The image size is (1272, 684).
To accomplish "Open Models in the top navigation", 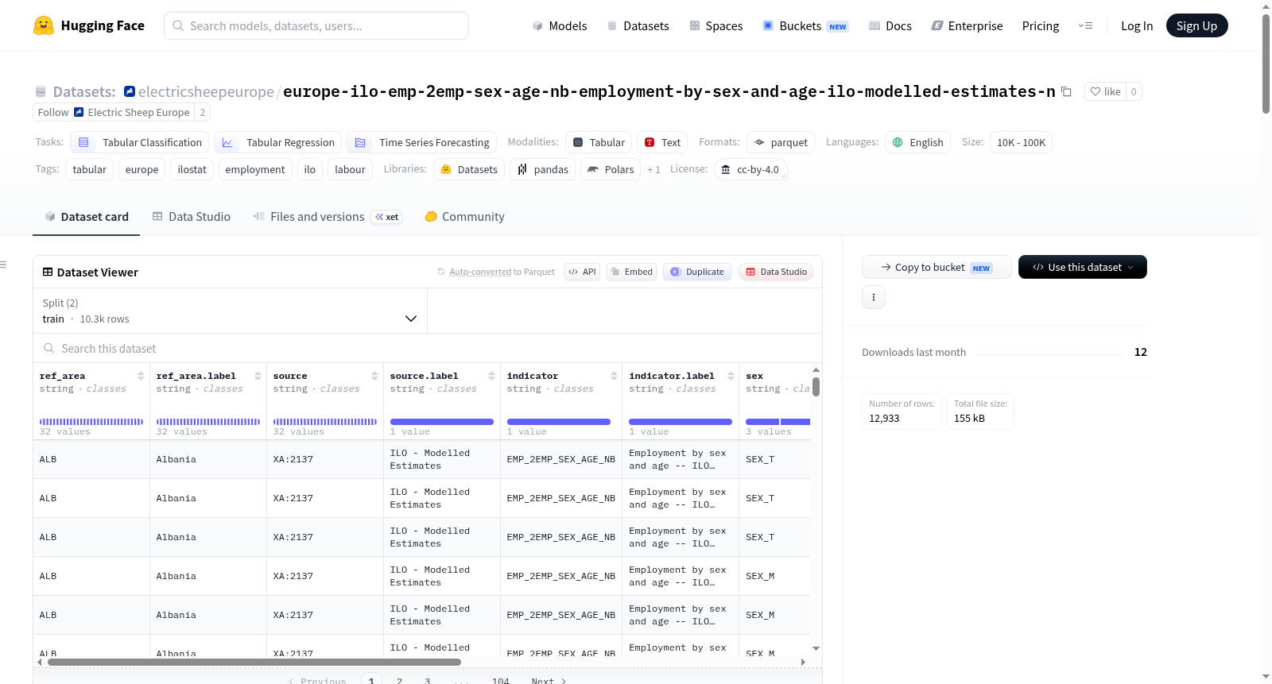I will 559,25.
